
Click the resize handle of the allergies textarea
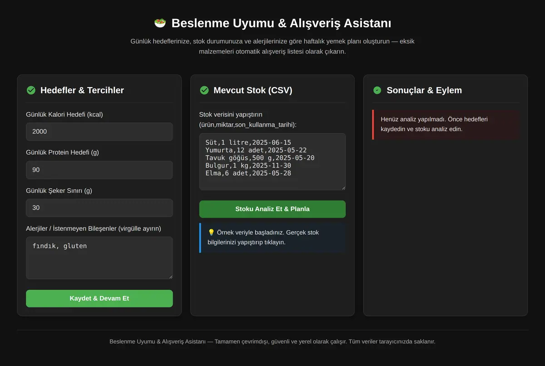pos(170,277)
